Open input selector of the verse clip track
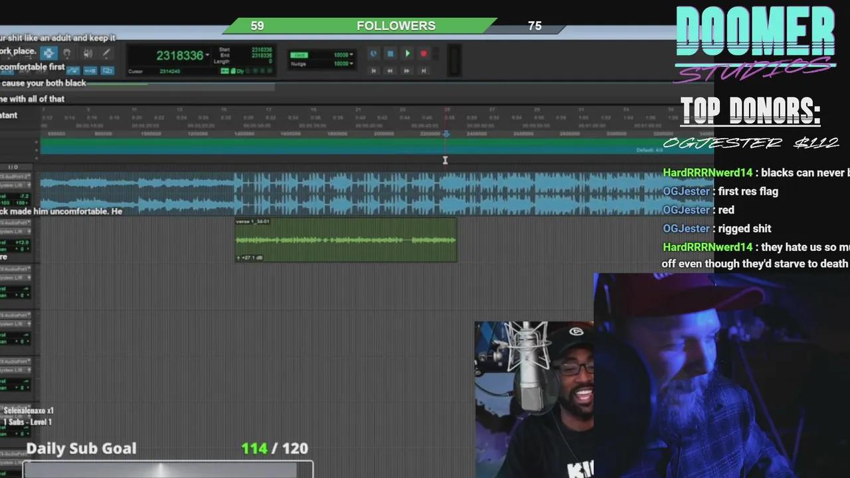The image size is (850, 478). 15,222
